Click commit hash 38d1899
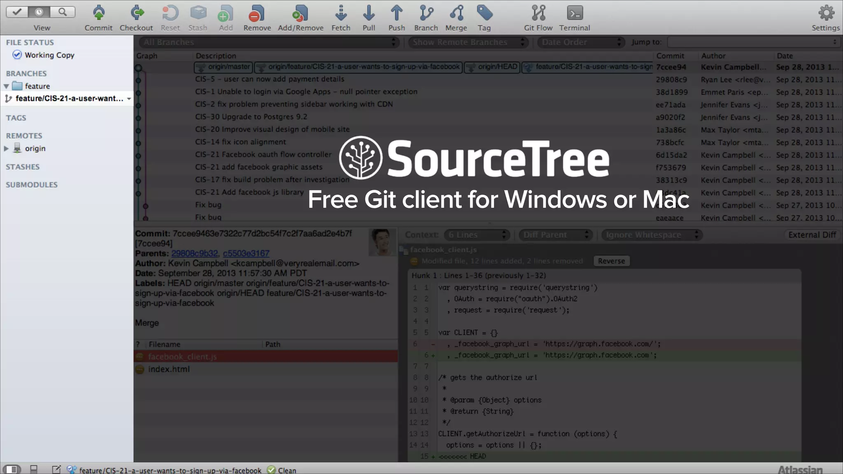Screen dimensions: 843x474 (x=672, y=92)
